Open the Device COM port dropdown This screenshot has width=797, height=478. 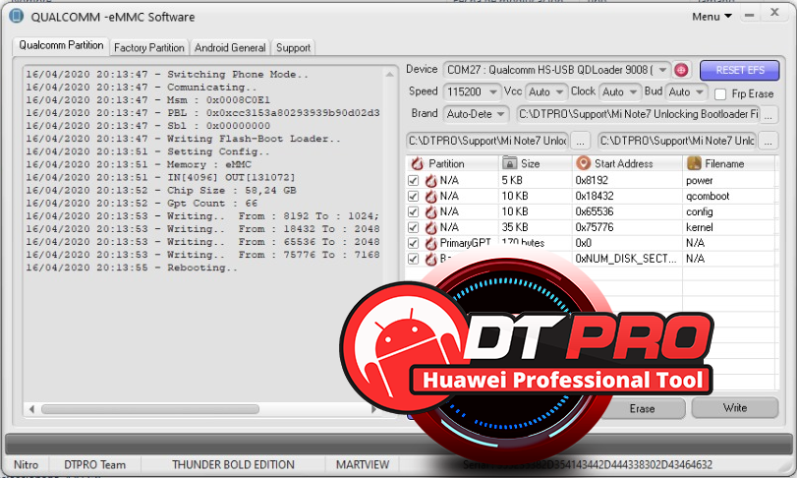coord(662,70)
